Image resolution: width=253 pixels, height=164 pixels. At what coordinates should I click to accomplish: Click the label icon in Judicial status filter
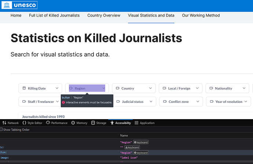click(x=118, y=101)
